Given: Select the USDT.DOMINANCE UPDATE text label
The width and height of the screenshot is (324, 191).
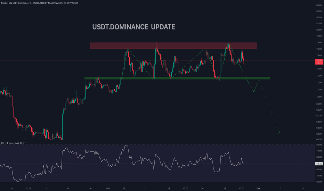Looking at the screenshot, I should 133,27.
